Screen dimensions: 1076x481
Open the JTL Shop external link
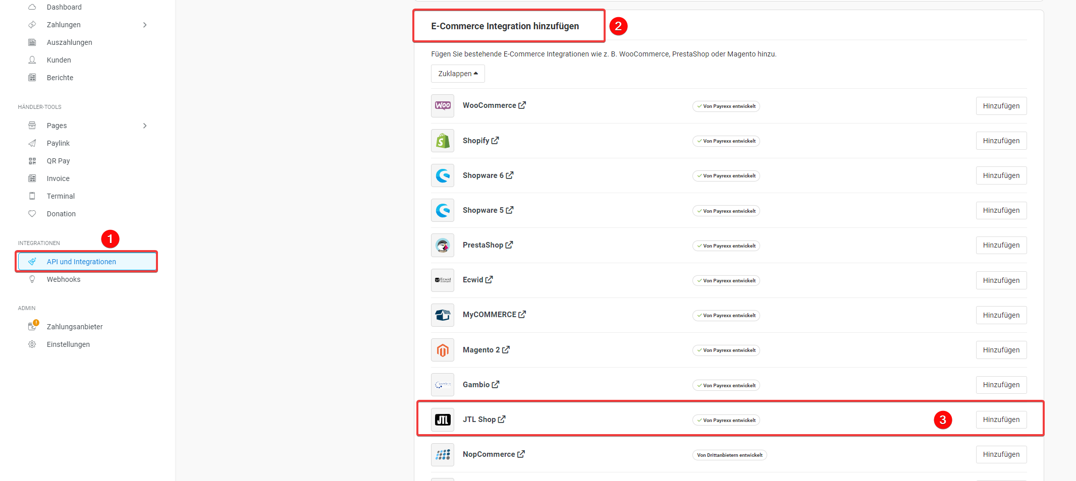click(502, 419)
